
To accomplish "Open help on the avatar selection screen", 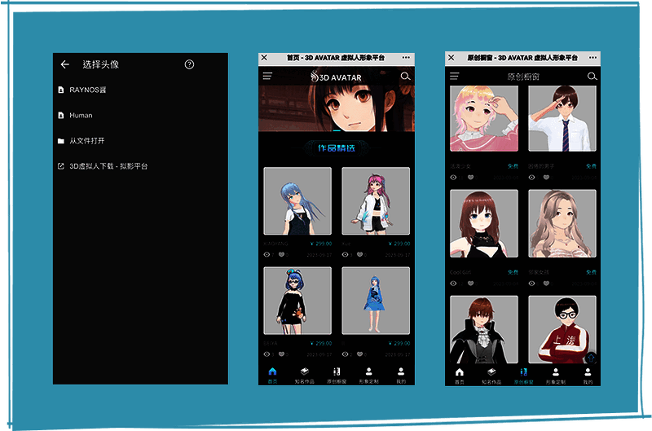I will coord(190,64).
